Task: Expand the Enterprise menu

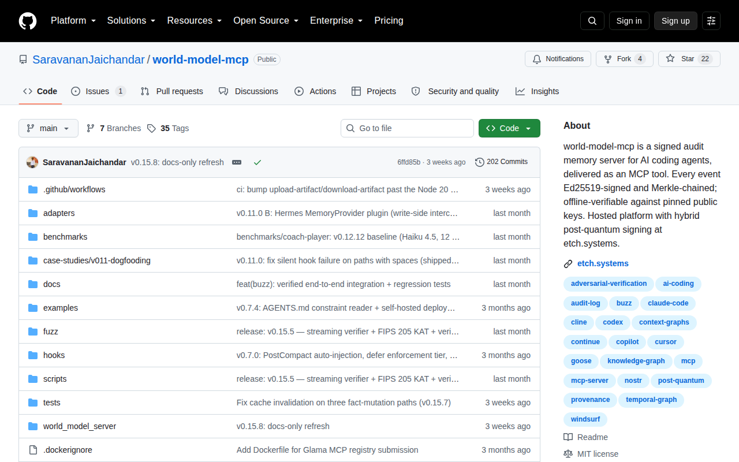Action: [337, 21]
